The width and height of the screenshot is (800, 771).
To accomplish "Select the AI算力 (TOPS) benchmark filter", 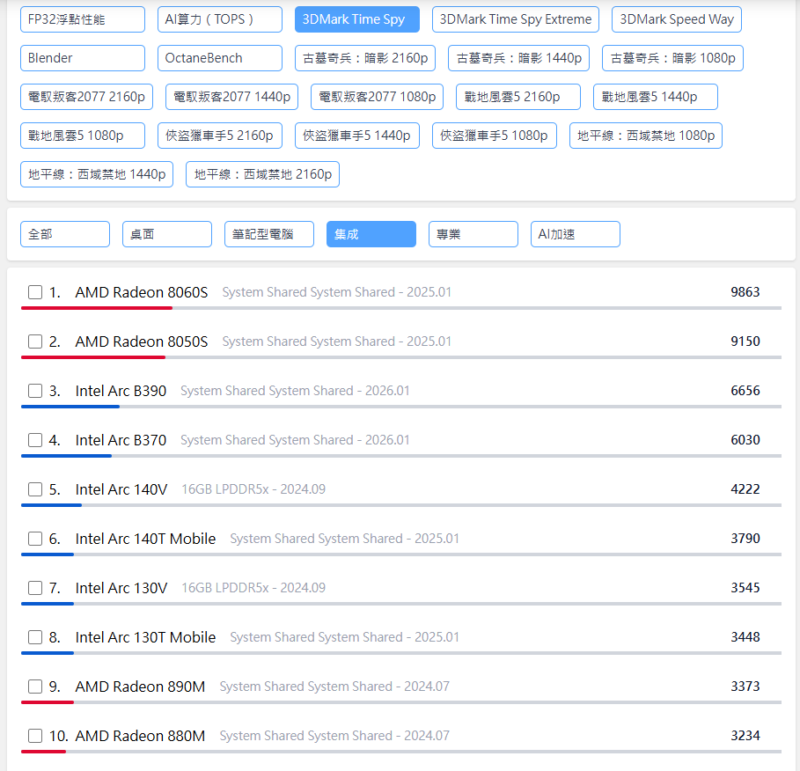I will click(220, 19).
